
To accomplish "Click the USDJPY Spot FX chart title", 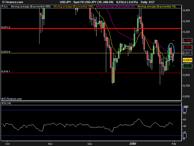I will (87, 2).
